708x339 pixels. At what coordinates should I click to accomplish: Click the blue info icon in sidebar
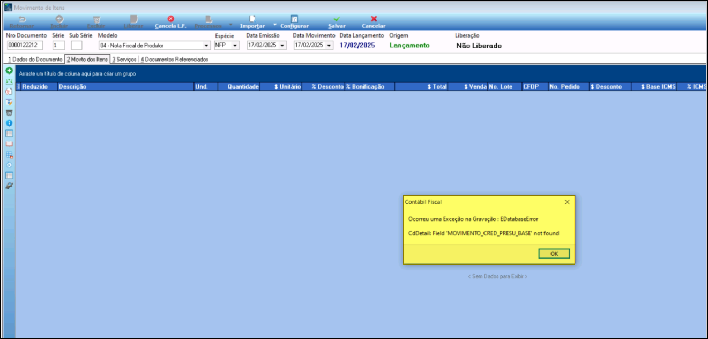coord(9,123)
